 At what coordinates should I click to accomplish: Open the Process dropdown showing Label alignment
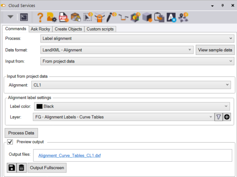[137, 38]
